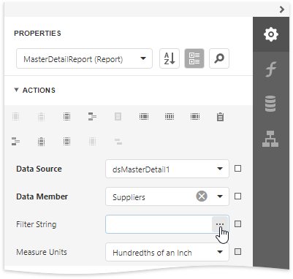Screen dimensions: 293x279
Task: Open the property search magnifier
Action: (x=219, y=58)
